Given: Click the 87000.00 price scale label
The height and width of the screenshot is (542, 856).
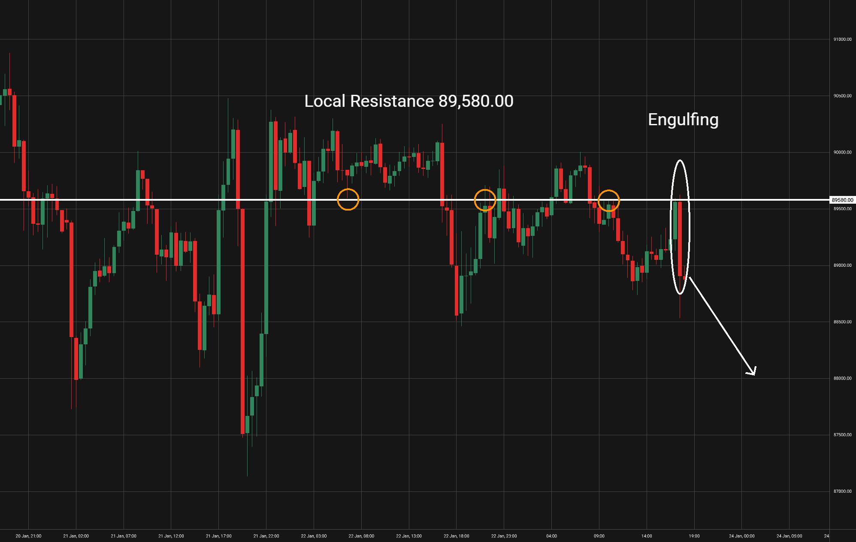Looking at the screenshot, I should point(842,491).
